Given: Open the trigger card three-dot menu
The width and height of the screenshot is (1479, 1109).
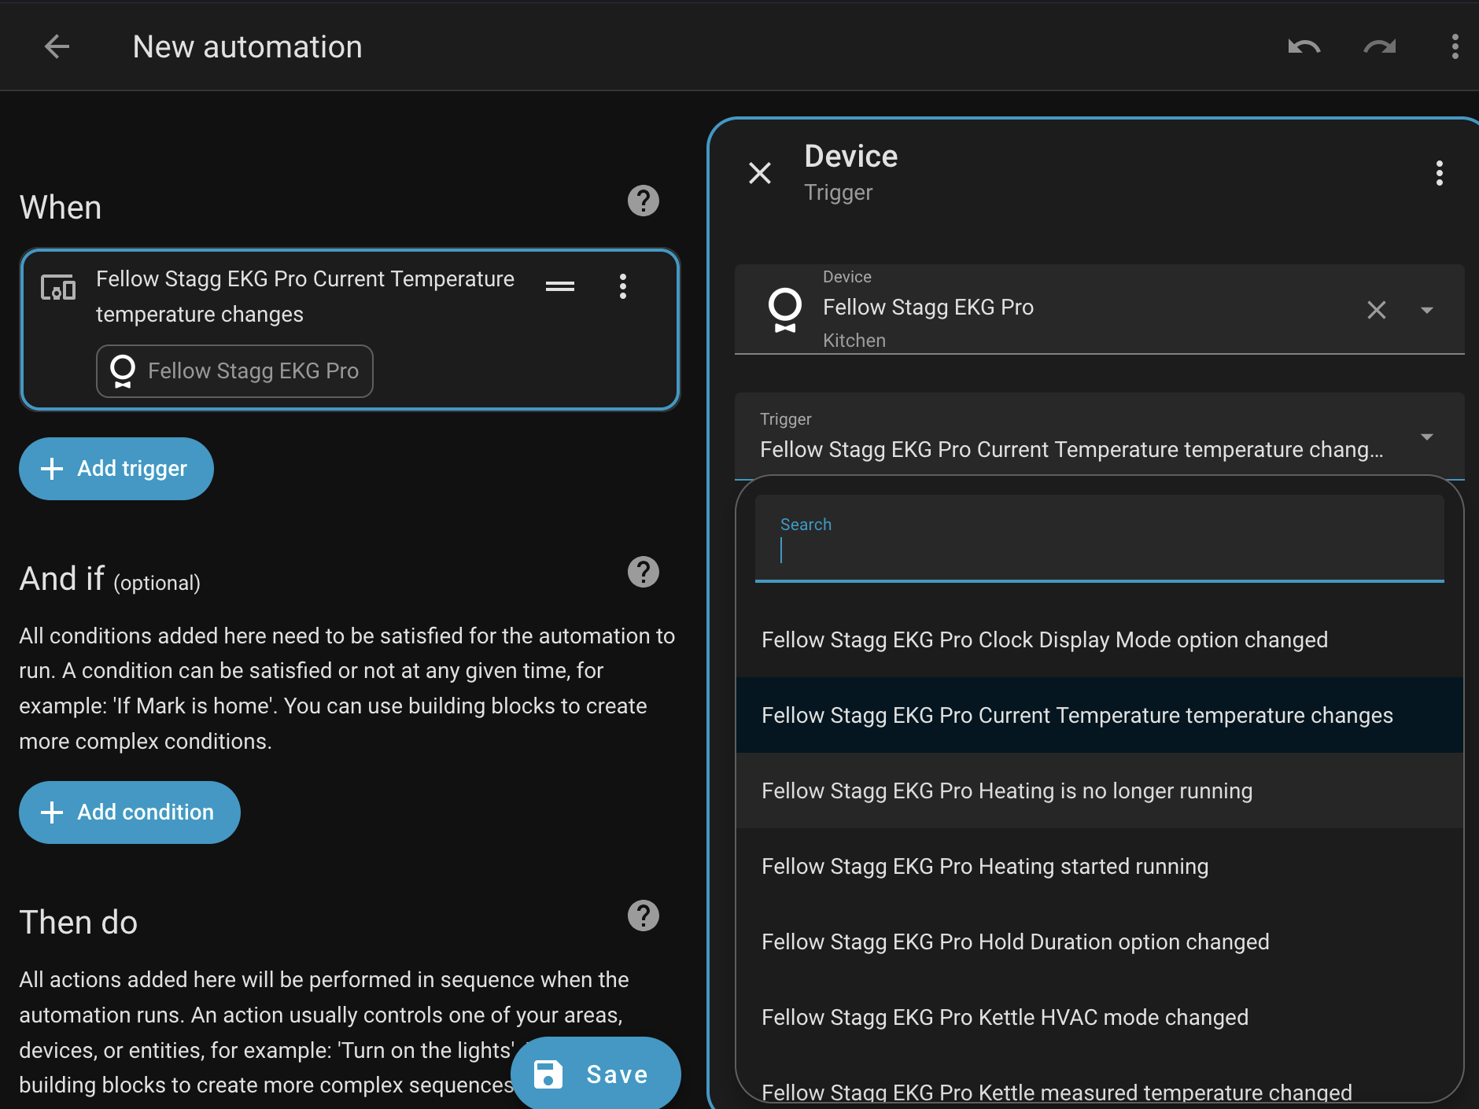Looking at the screenshot, I should 622,286.
